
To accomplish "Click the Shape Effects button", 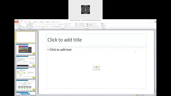I will (96, 27).
